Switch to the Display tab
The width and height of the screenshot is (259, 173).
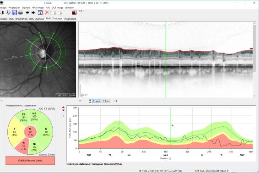pos(4,19)
